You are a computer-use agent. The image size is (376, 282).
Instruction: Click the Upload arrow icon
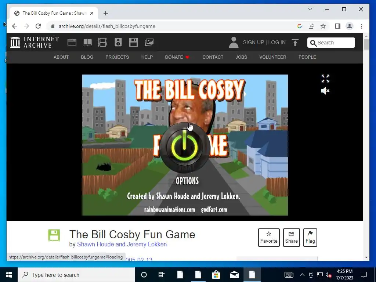coord(295,43)
